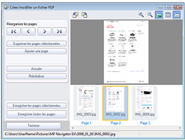Click the Page 1 label
This screenshot has height=140, width=185.
point(86,123)
